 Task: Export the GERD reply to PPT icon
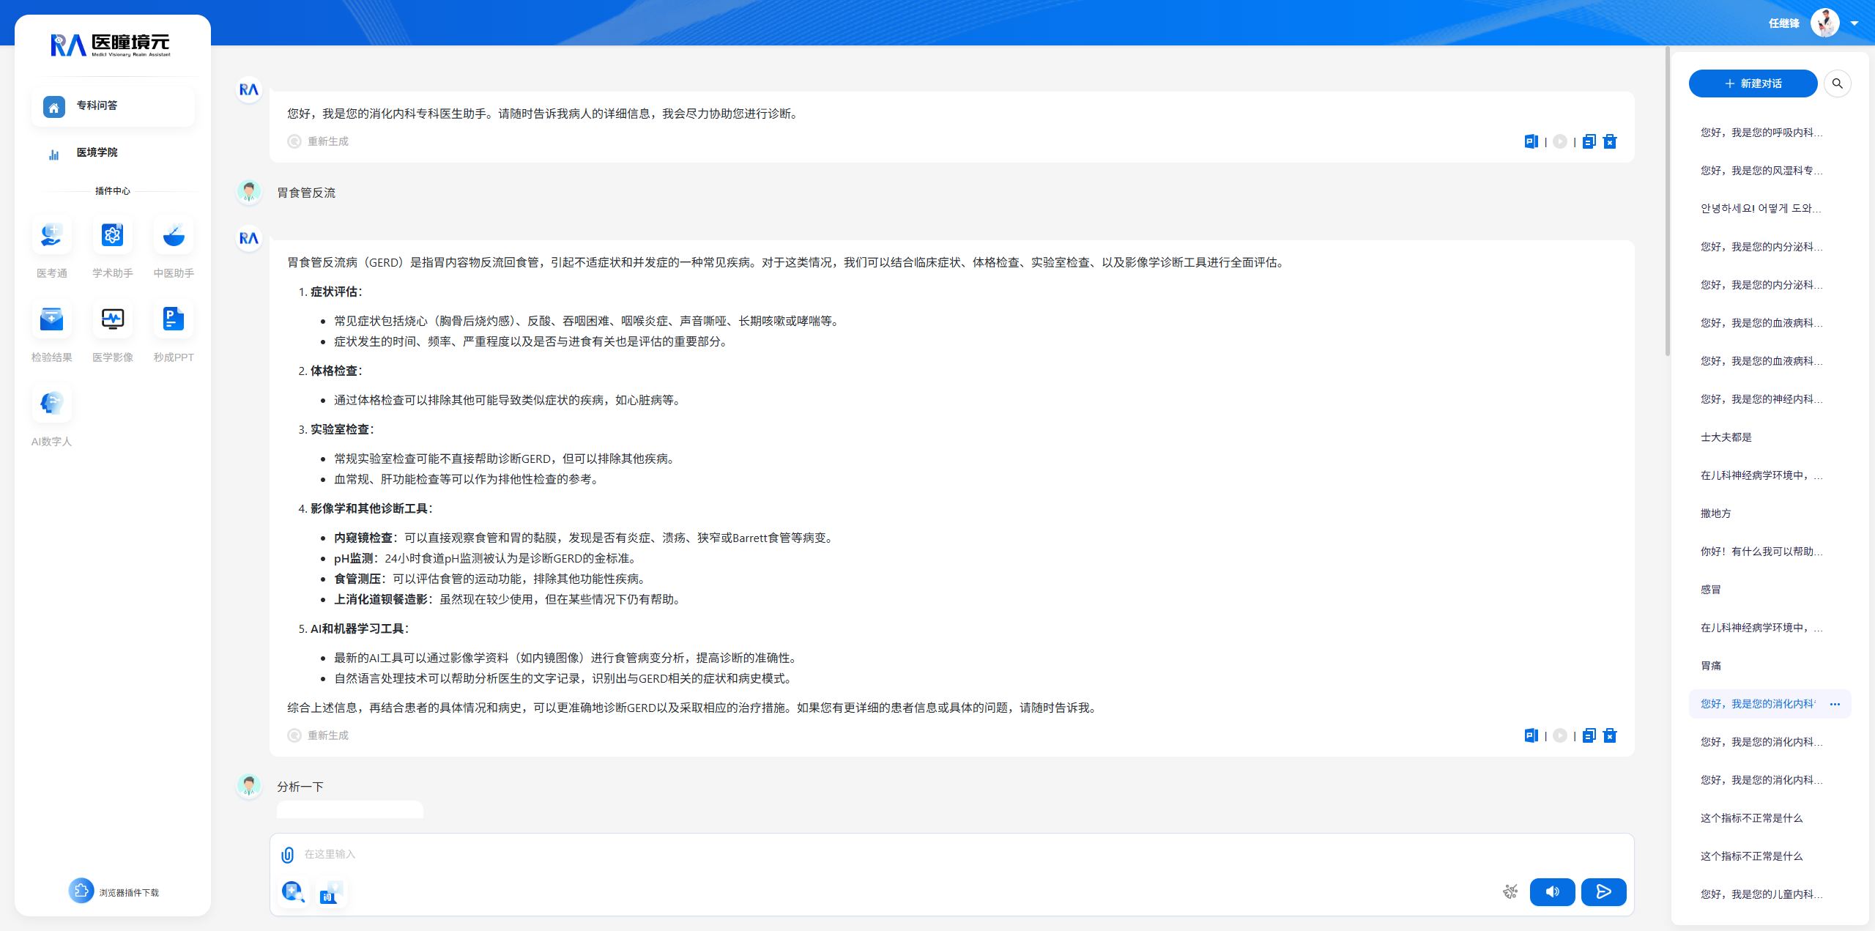pos(1531,735)
